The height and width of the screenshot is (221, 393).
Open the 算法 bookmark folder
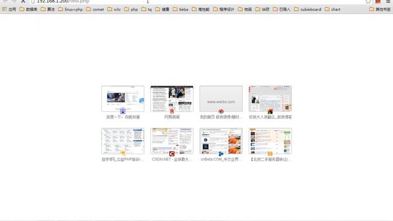click(48, 9)
